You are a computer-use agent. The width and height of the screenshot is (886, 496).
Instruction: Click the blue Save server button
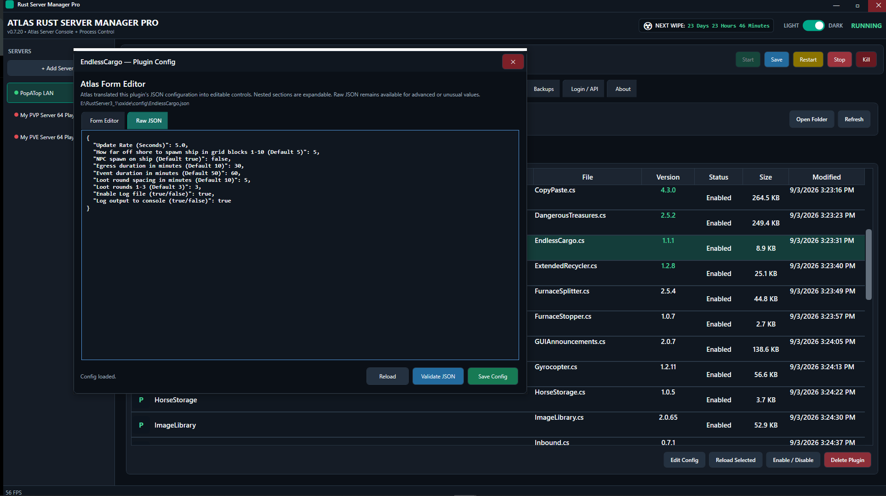777,60
